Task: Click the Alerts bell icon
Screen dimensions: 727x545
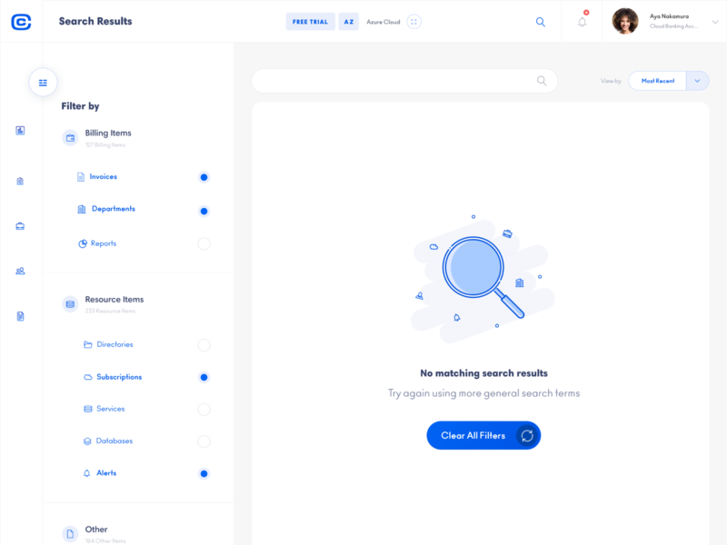Action: [86, 473]
